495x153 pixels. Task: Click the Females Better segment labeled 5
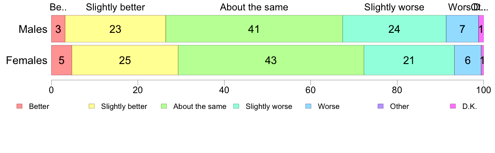tap(62, 60)
